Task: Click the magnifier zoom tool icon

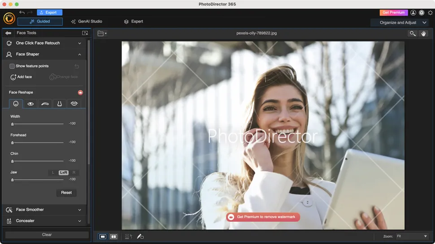Action: pos(412,34)
